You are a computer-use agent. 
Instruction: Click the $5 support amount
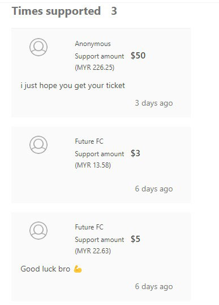135,239
